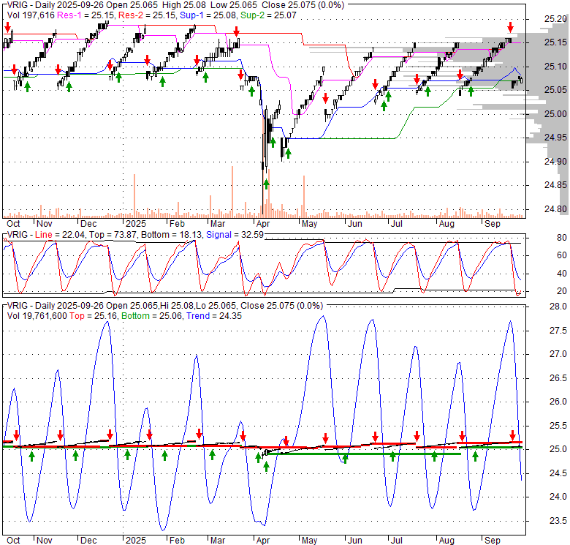
Task: Select the 'Sup-2 = 25.07' legend label
Action: tap(268, 15)
